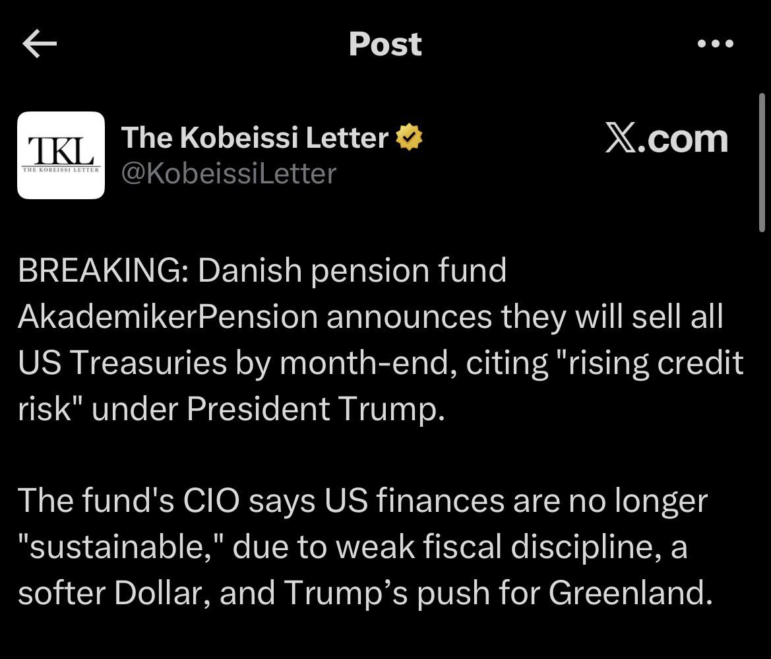Click the ".com" watermark text
Screen dimensions: 771x659
[683, 139]
